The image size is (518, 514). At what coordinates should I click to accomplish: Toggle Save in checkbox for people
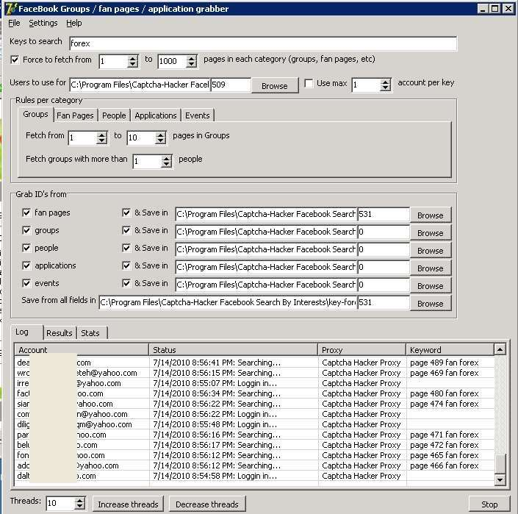(x=126, y=248)
